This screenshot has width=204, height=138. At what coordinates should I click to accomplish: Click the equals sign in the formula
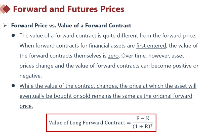pos(129,123)
